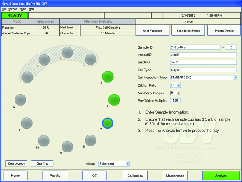Click the Sample ID sequence number field
This screenshot has height=182, width=242.
coord(231,47)
